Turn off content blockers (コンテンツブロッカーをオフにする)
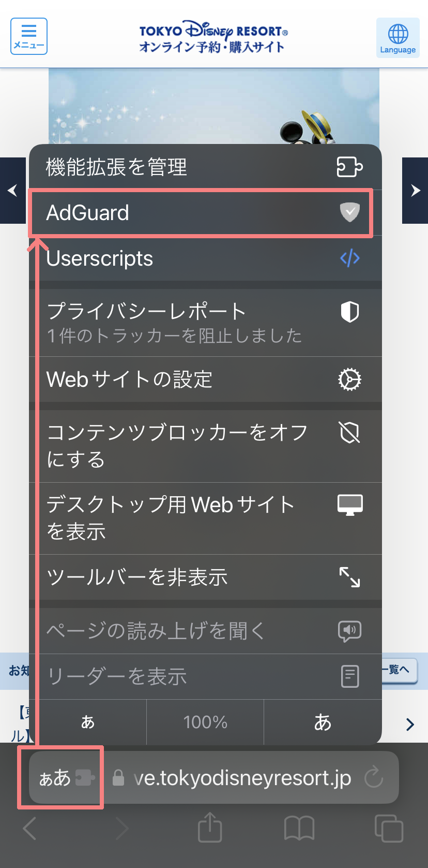 coord(205,446)
